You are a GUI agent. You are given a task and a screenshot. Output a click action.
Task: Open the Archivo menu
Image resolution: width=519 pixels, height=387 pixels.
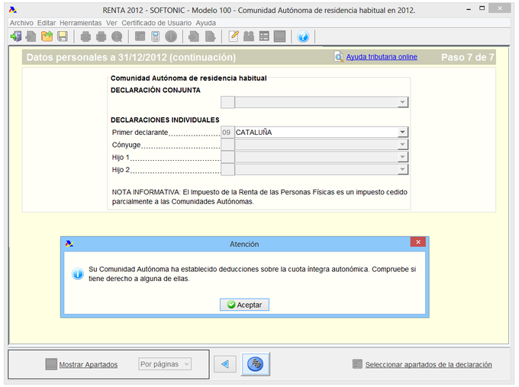(x=21, y=23)
